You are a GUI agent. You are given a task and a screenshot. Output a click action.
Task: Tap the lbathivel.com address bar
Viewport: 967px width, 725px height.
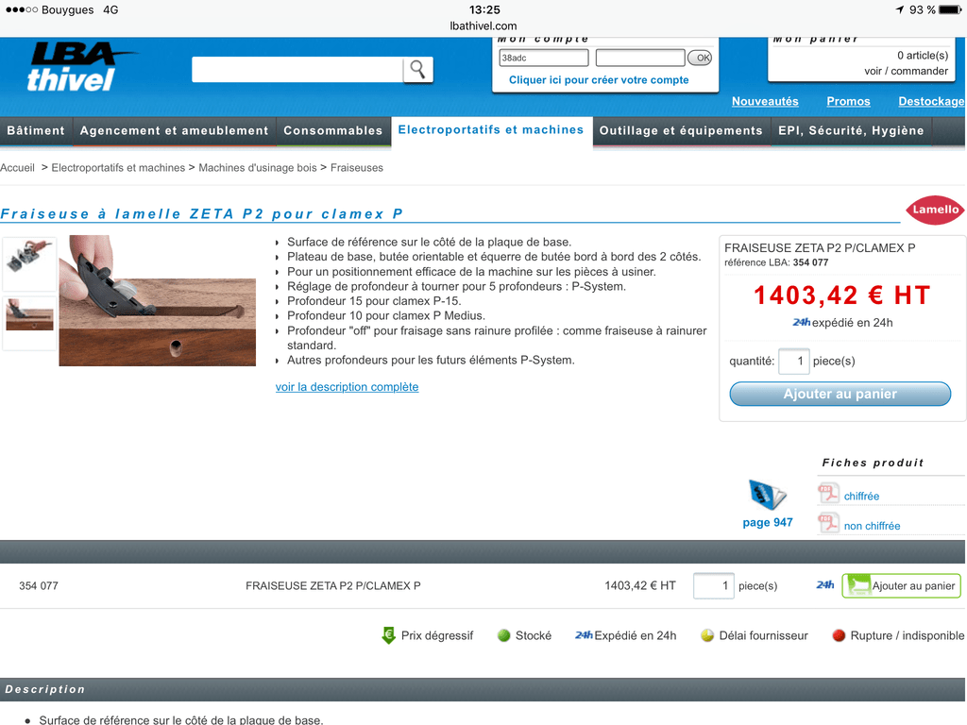483,25
